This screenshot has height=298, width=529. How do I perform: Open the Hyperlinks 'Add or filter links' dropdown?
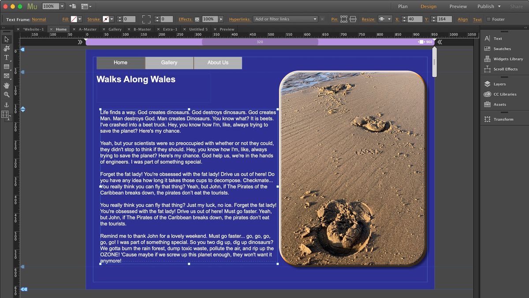point(284,19)
